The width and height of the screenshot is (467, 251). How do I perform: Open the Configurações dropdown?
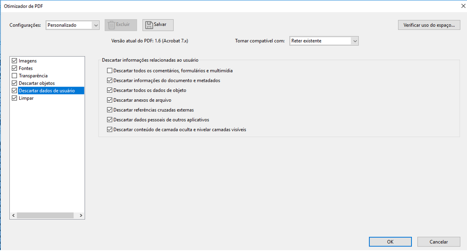(x=96, y=25)
